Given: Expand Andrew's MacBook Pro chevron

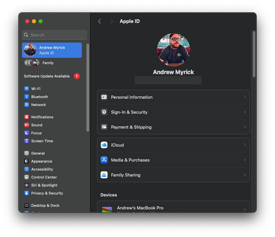Looking at the screenshot, I should [245, 209].
